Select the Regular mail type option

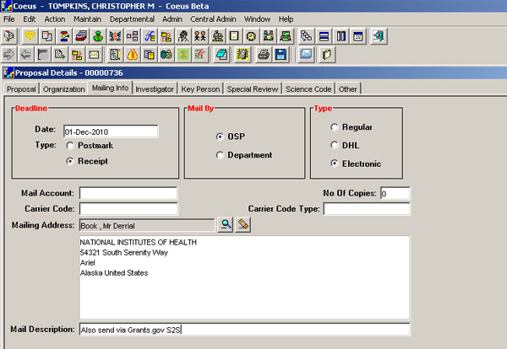pyautogui.click(x=335, y=127)
